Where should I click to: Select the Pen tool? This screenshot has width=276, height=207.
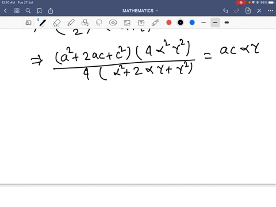[43, 23]
